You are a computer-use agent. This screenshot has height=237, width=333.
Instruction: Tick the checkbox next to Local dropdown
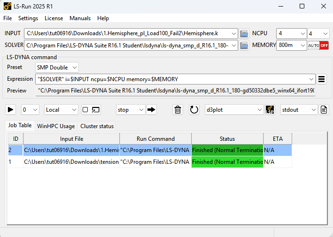85,110
